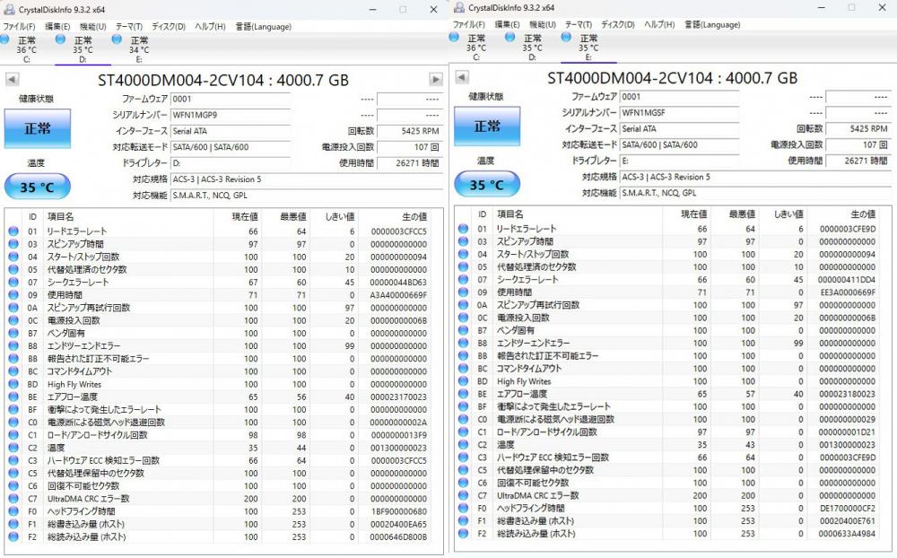897x558 pixels.
Task: Click serial number field WFN1MGP9
Action: (x=231, y=115)
